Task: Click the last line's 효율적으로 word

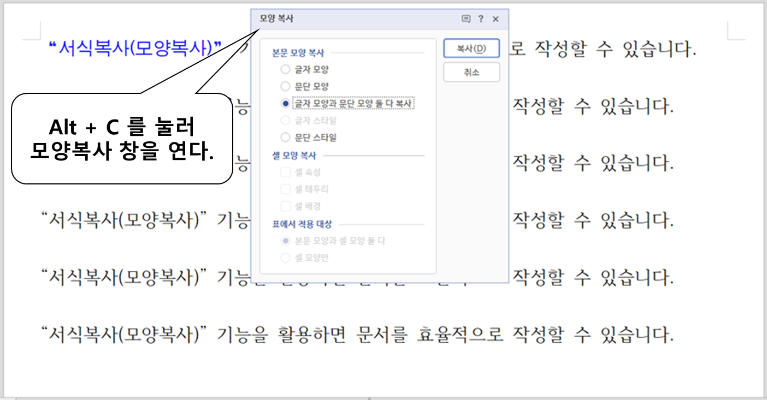Action: 460,333
